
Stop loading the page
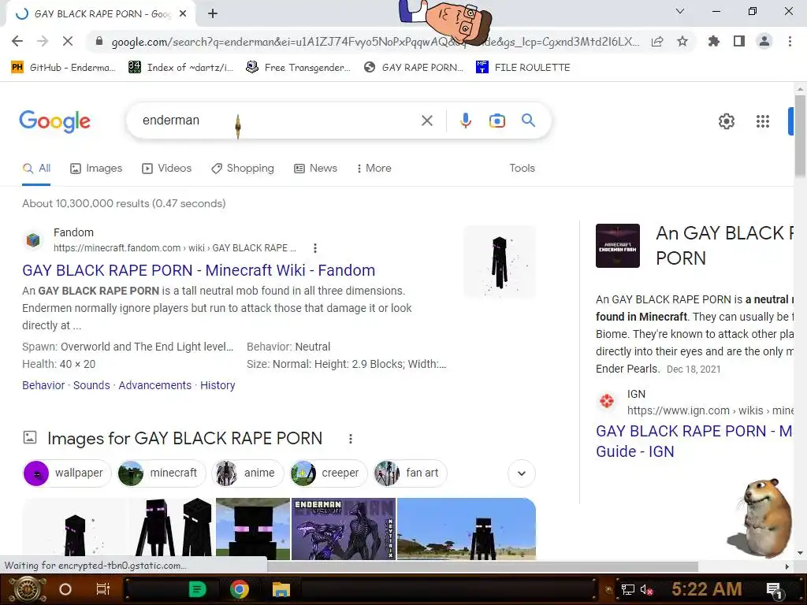pyautogui.click(x=68, y=41)
